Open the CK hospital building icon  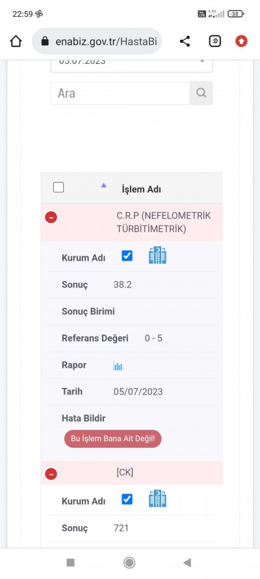pyautogui.click(x=157, y=499)
